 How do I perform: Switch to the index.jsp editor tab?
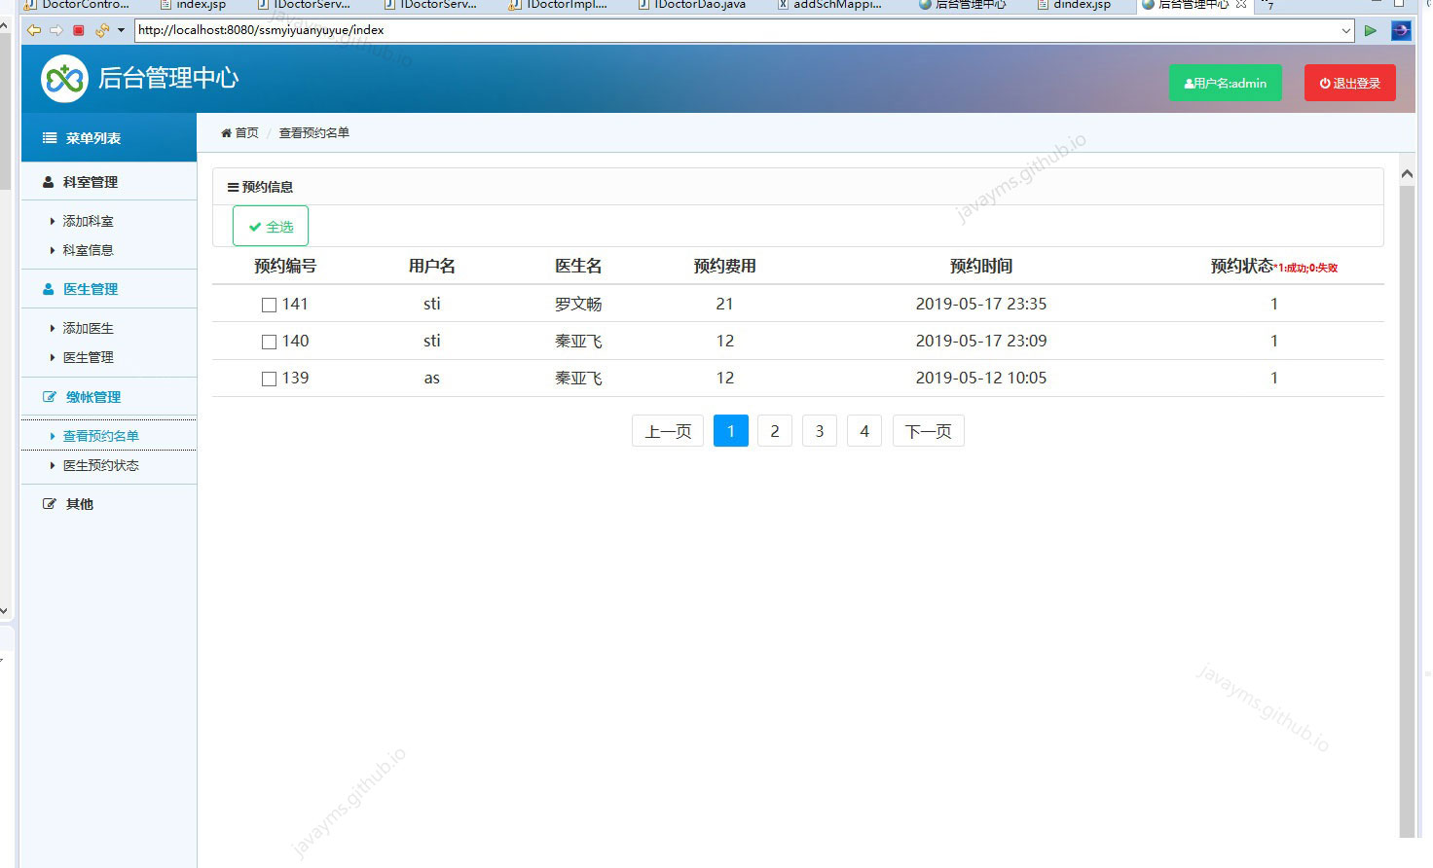[x=193, y=5]
